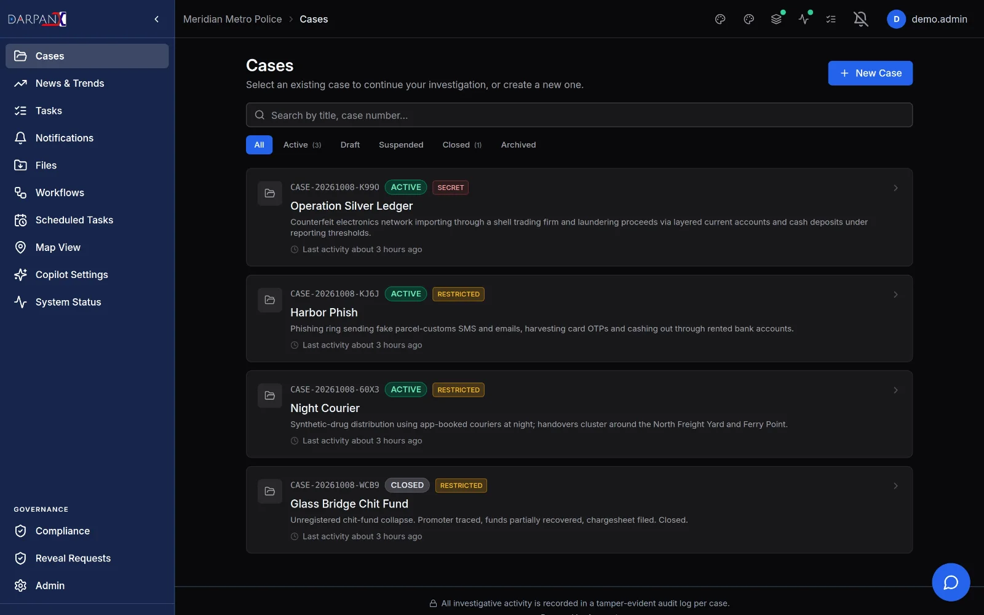Viewport: 984px width, 615px height.
Task: Focus the case search field
Action: (579, 115)
